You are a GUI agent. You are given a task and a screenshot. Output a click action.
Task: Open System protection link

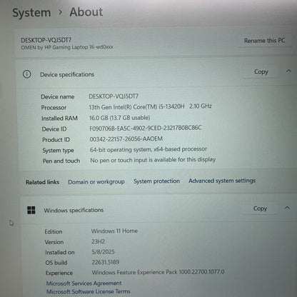[156, 181]
